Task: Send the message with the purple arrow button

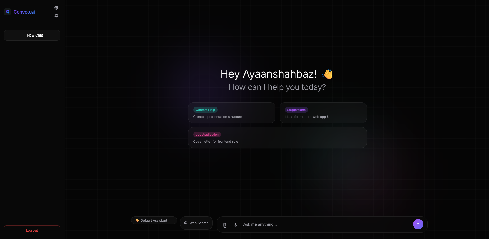Action: (418, 224)
